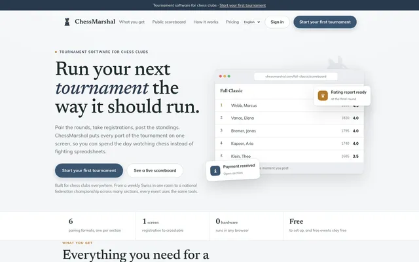This screenshot has height=262, width=419.
Task: Click the Sign in button
Action: (277, 22)
